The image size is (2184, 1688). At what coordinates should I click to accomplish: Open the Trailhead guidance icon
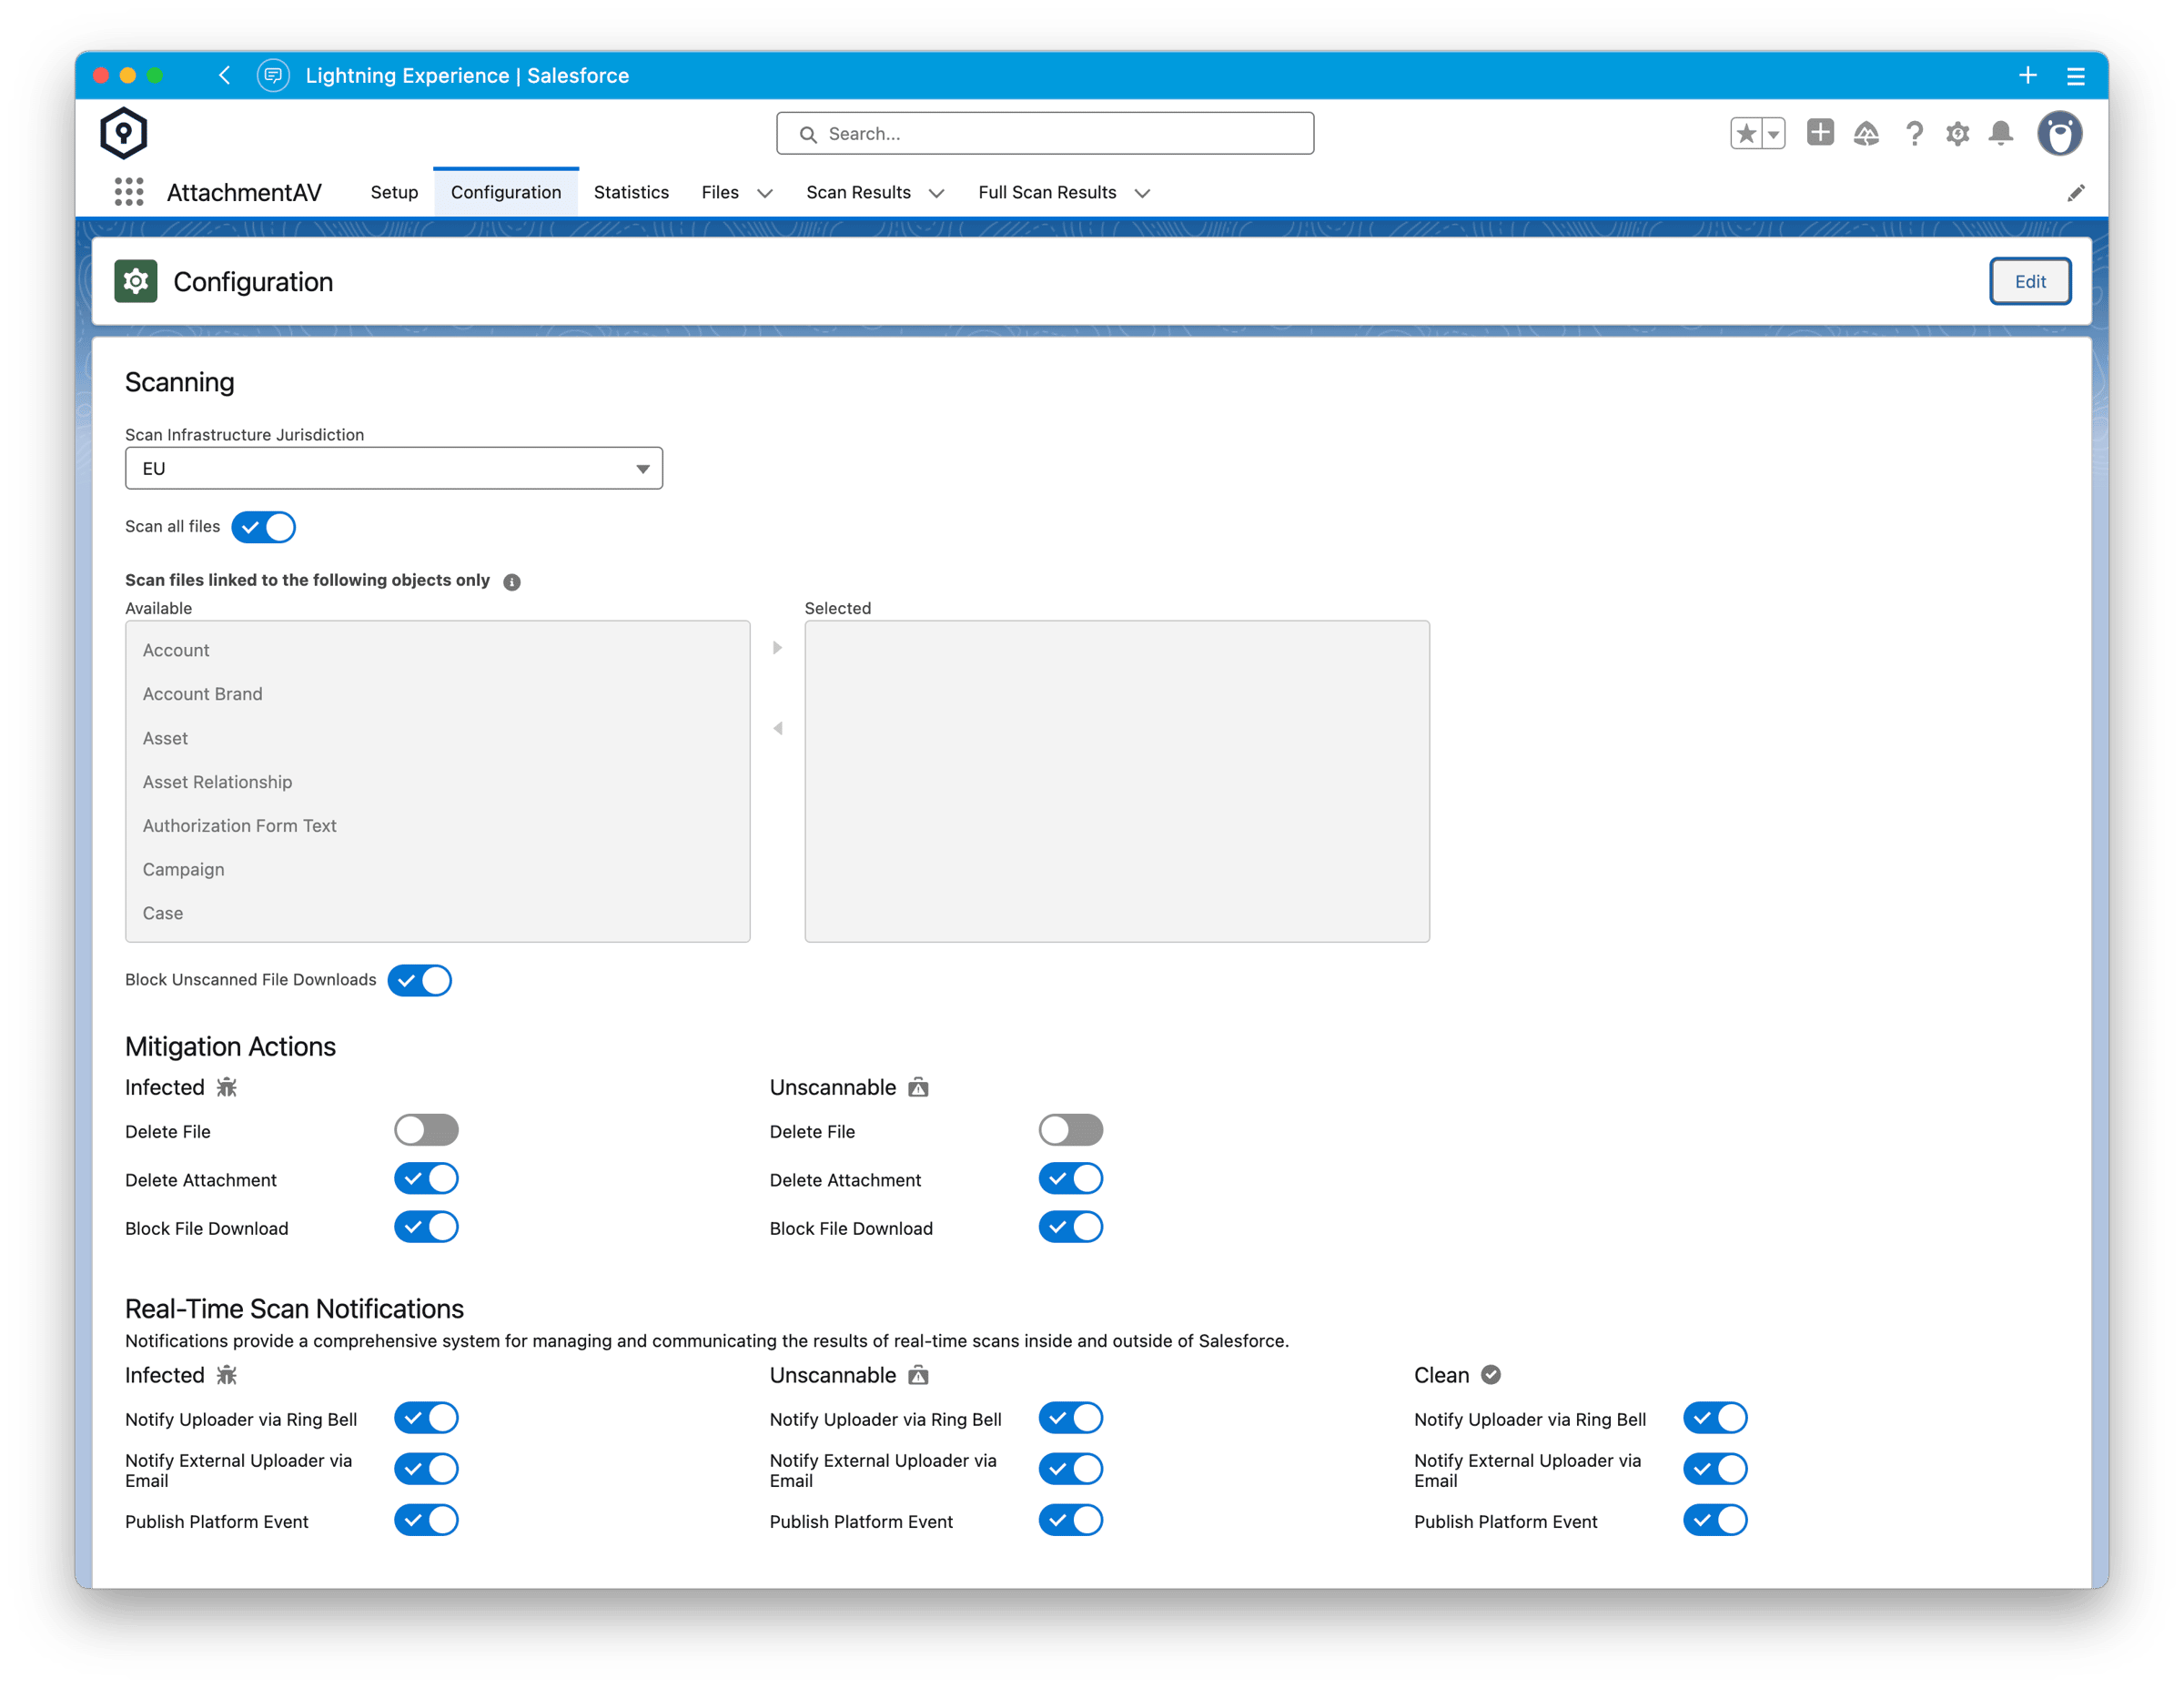1866,133
